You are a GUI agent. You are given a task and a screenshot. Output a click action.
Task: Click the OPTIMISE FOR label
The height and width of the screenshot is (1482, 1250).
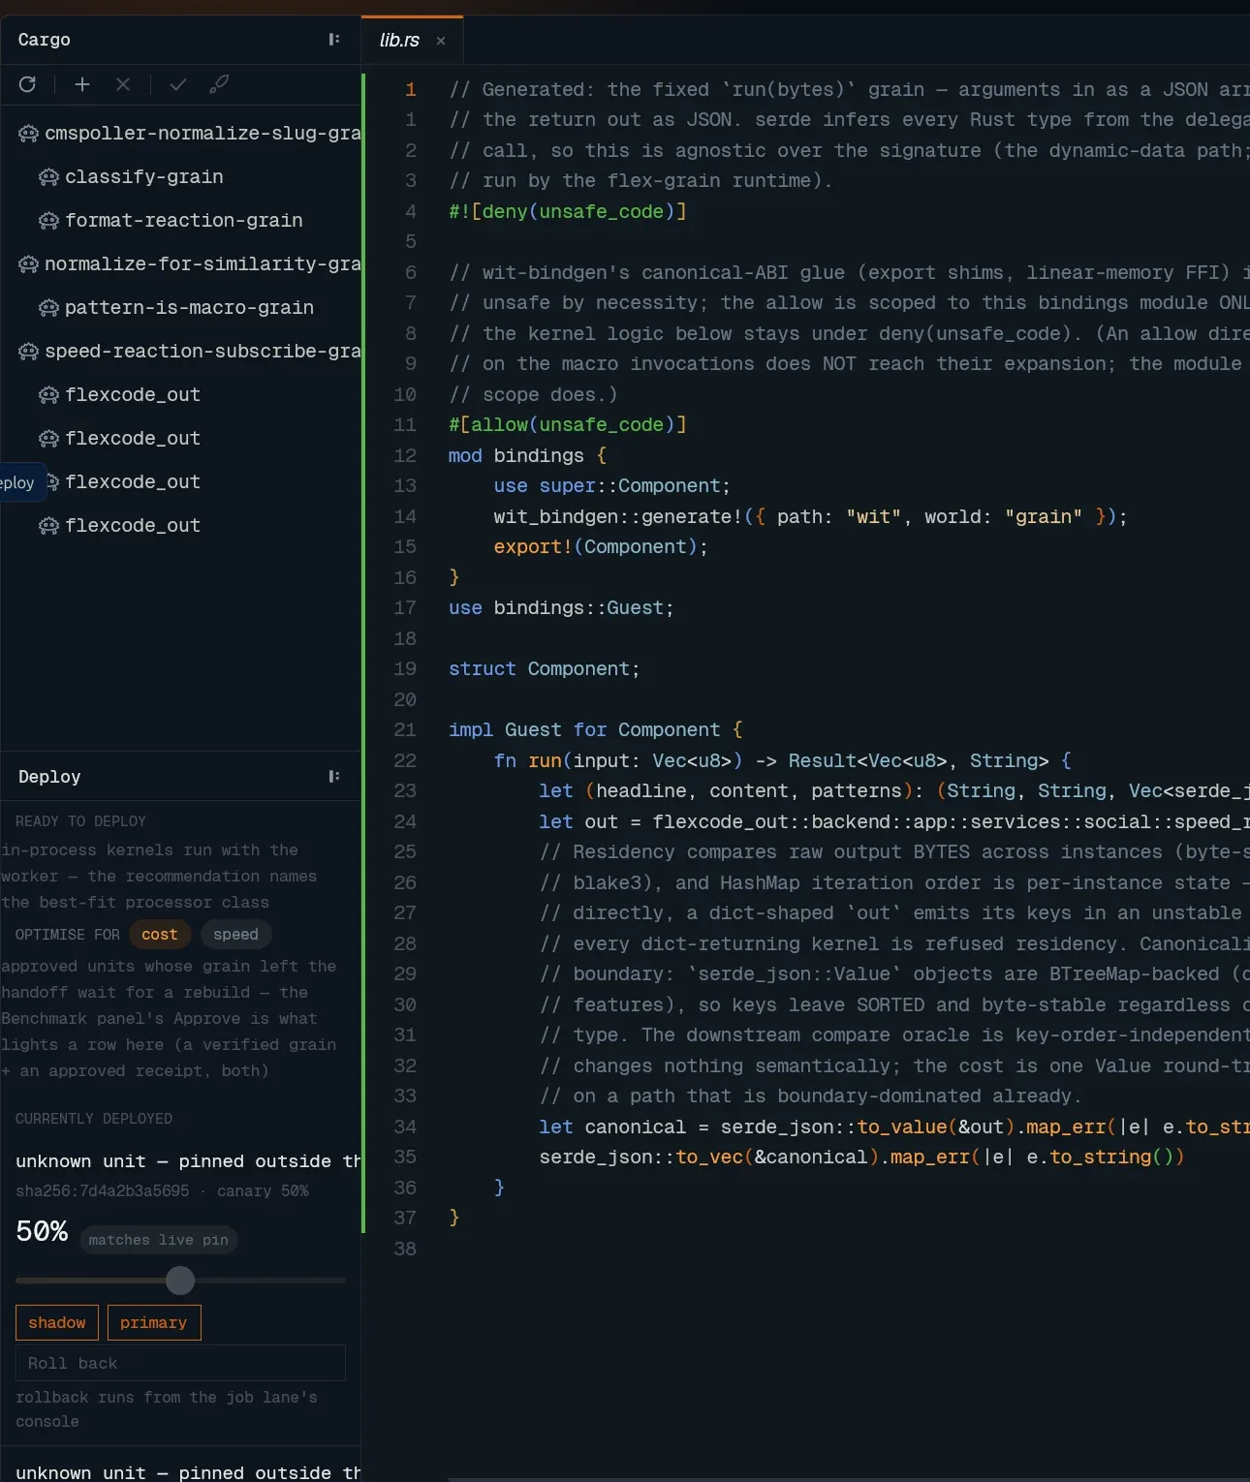coord(68,935)
